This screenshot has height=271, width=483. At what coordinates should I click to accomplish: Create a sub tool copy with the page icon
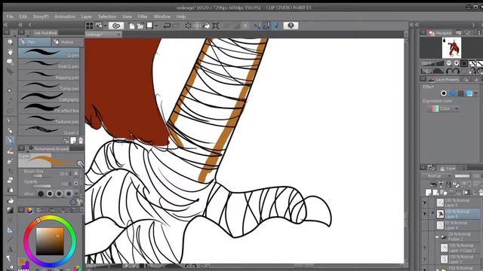pos(73,141)
